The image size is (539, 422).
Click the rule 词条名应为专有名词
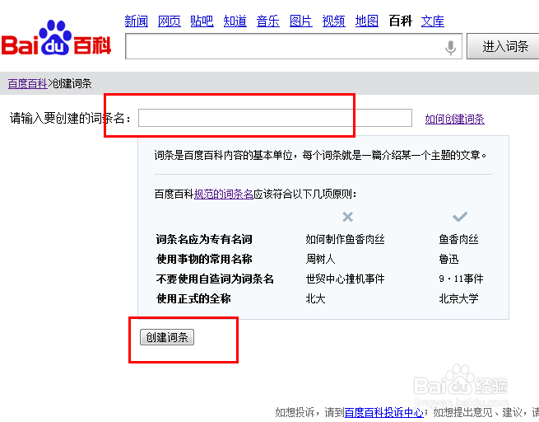pyautogui.click(x=204, y=239)
